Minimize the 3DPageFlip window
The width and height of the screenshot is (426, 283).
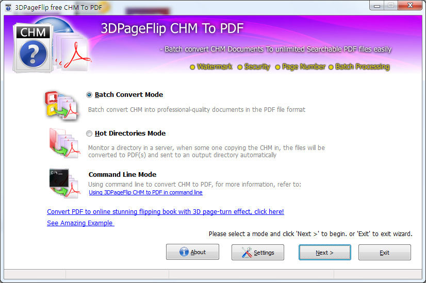tap(377, 6)
